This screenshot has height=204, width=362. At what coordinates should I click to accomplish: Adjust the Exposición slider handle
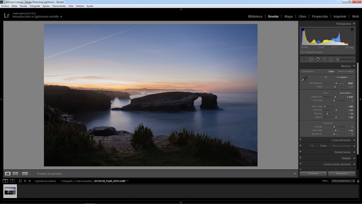click(x=335, y=97)
